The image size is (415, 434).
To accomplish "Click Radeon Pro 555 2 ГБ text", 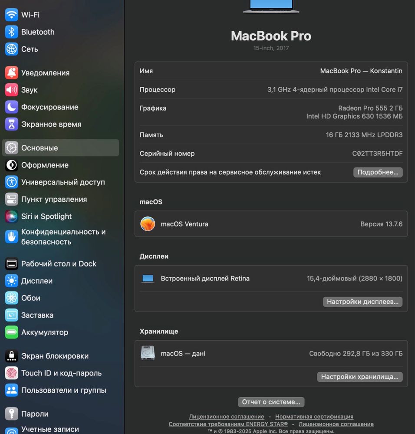I will tap(370, 108).
